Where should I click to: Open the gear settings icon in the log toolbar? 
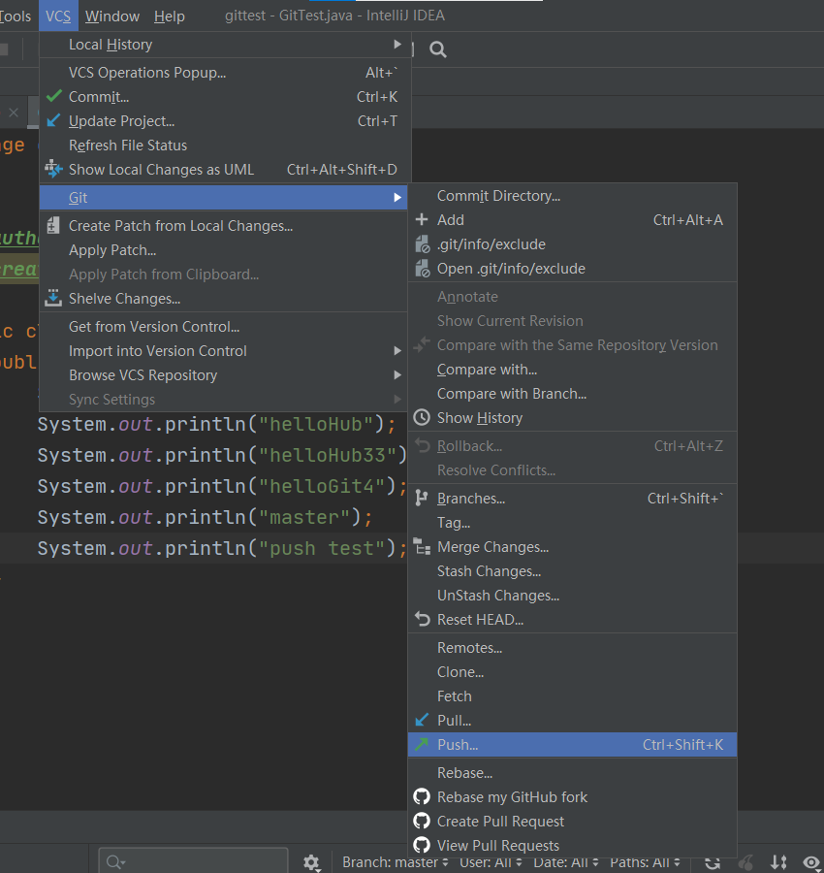(x=311, y=863)
